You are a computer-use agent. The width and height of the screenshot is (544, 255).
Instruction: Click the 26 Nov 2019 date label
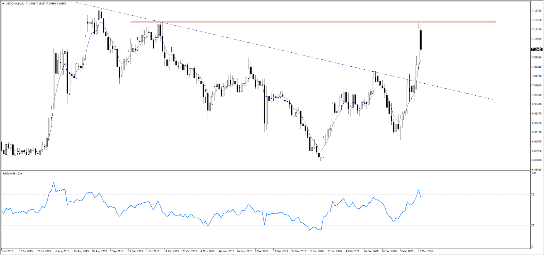tap(244, 251)
